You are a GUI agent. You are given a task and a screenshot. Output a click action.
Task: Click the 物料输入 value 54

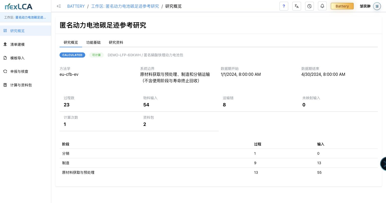point(146,105)
